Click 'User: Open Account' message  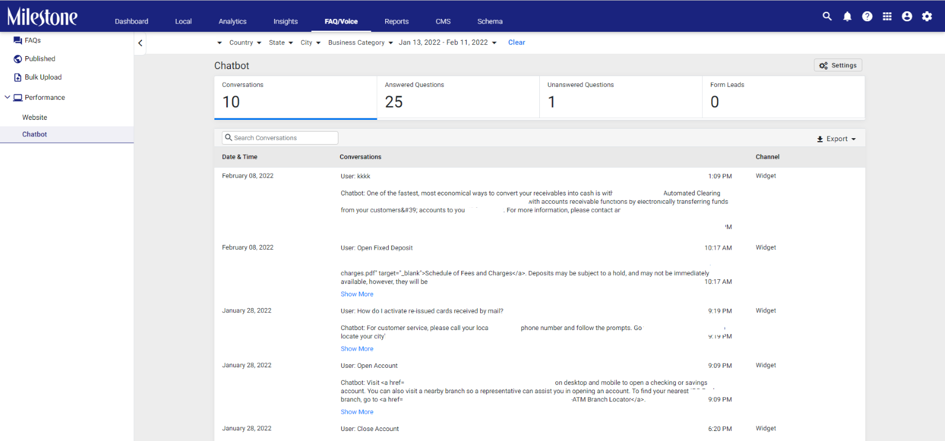coord(369,366)
